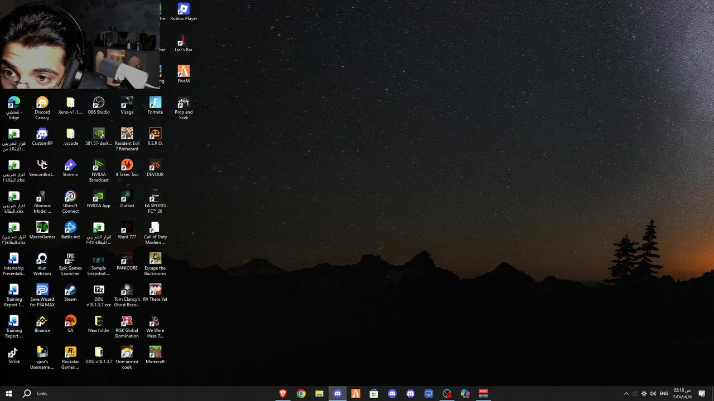Viewport: 714px width, 401px height.
Task: Click the DEVOUR game shortcut
Action: (x=155, y=168)
